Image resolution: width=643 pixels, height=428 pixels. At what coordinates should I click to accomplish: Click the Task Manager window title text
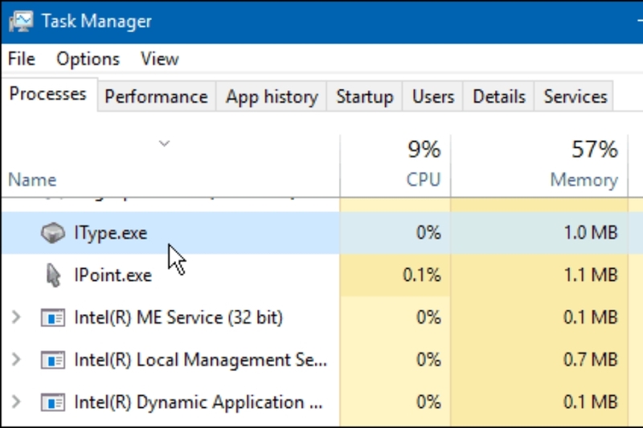[96, 22]
